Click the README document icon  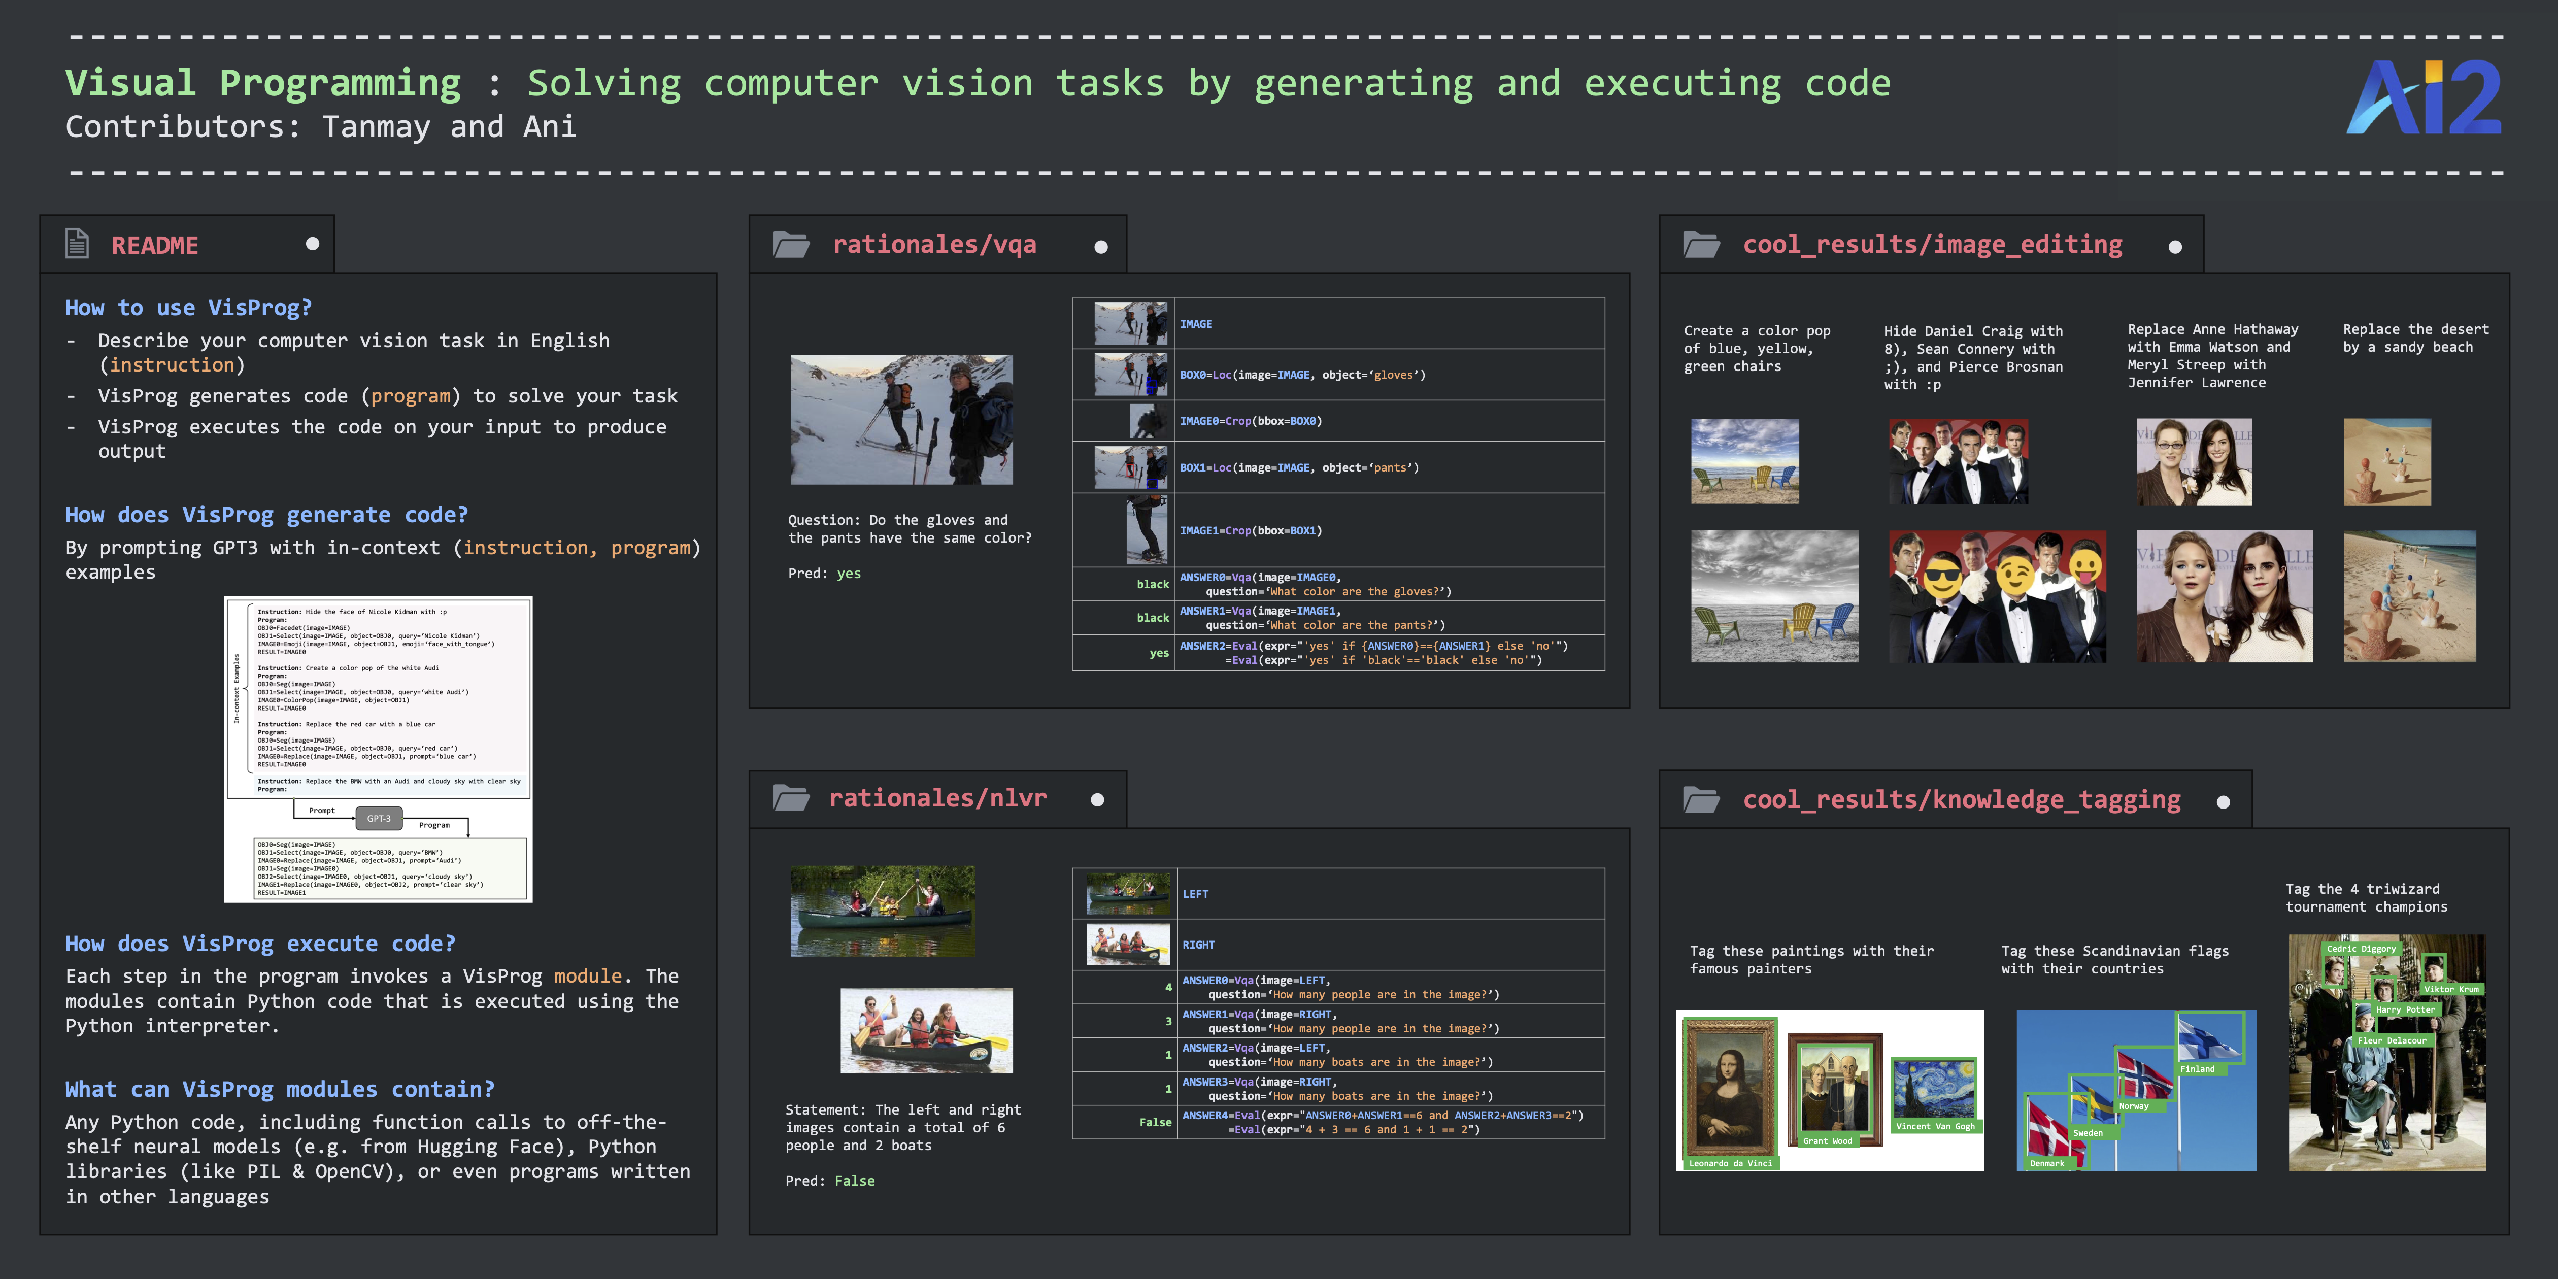78,243
